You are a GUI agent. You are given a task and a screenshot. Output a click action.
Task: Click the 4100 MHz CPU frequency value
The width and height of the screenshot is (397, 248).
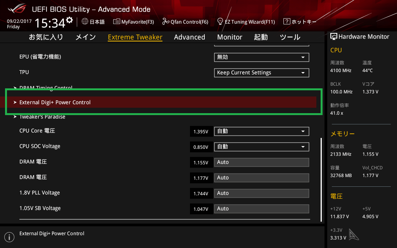(x=341, y=71)
